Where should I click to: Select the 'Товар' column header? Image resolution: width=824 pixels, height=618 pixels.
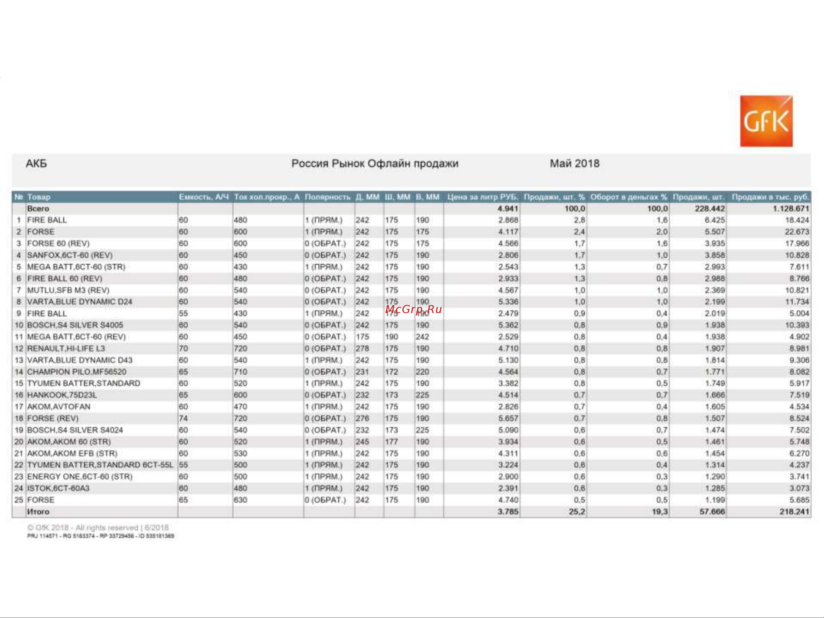click(x=39, y=197)
